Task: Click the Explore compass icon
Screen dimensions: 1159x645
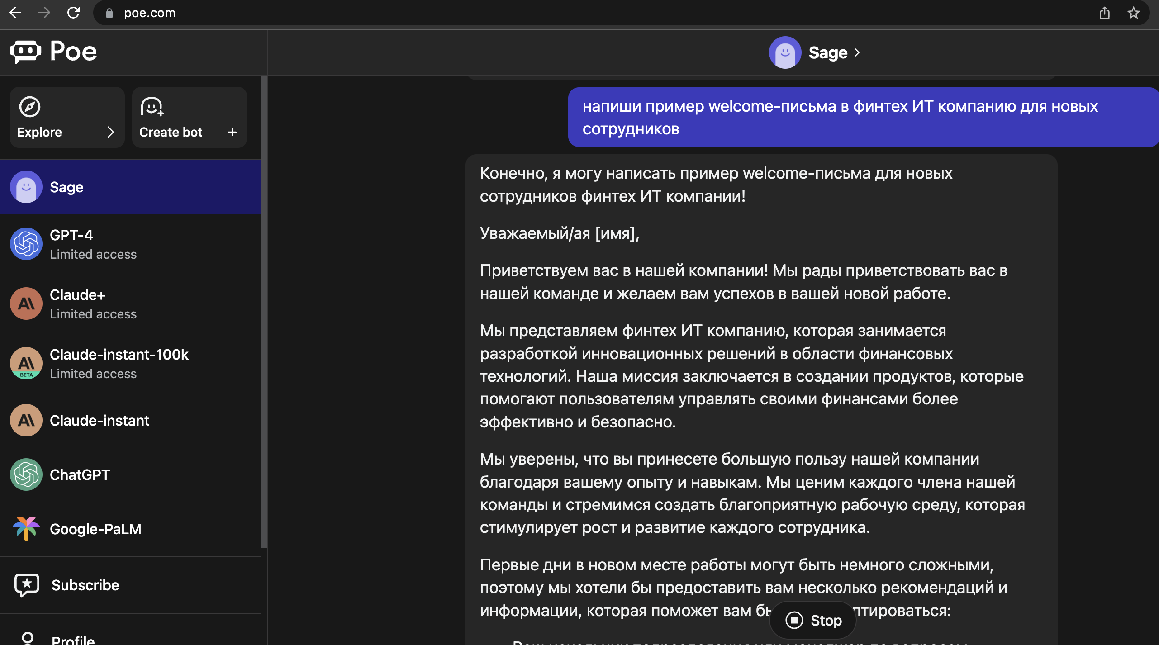Action: 30,107
